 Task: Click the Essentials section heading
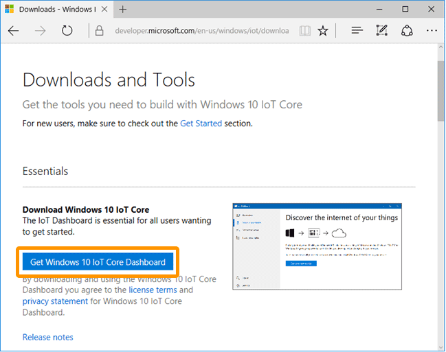click(x=45, y=171)
